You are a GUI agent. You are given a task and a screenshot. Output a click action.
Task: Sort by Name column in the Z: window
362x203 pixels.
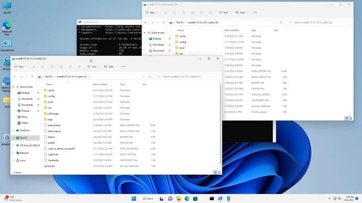click(x=180, y=30)
